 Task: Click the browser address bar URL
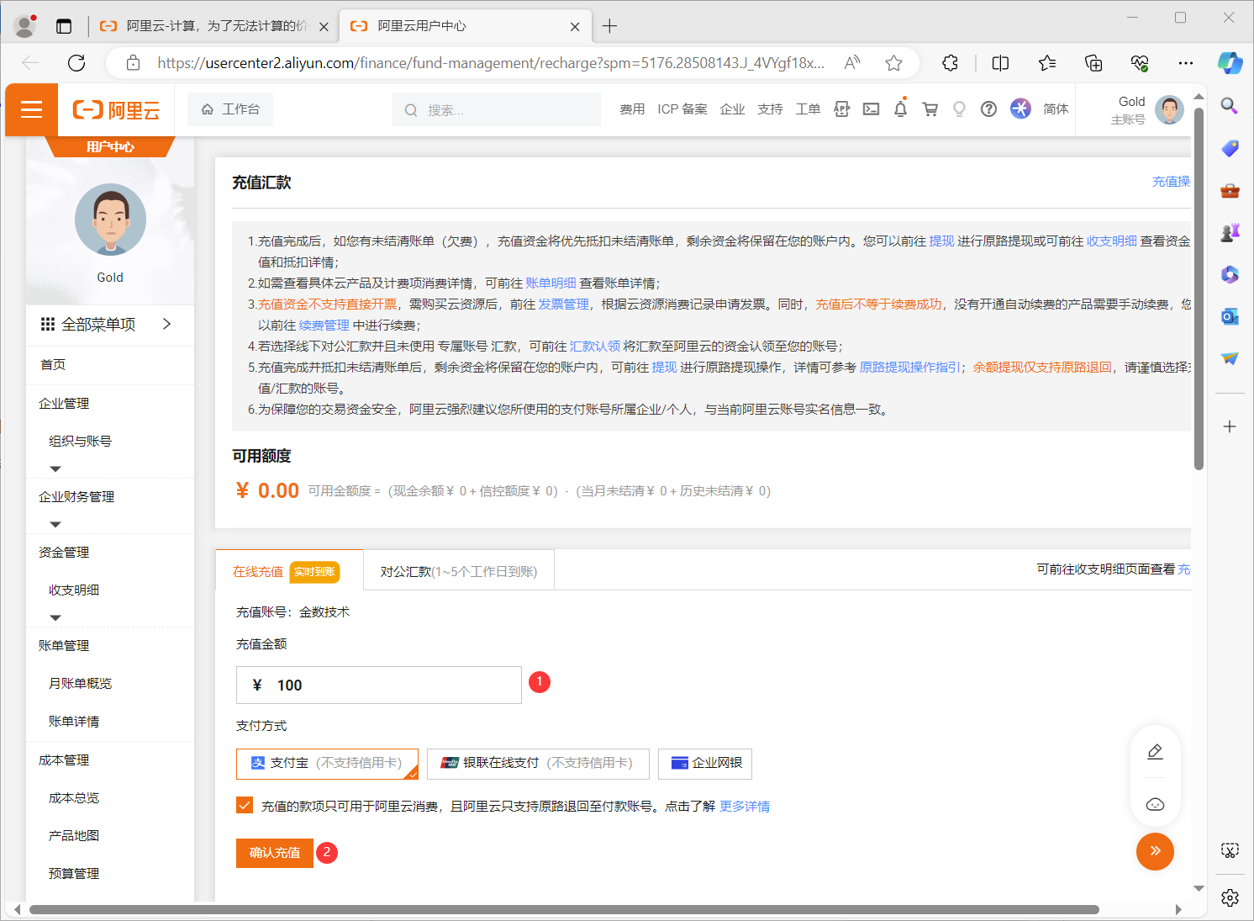491,63
